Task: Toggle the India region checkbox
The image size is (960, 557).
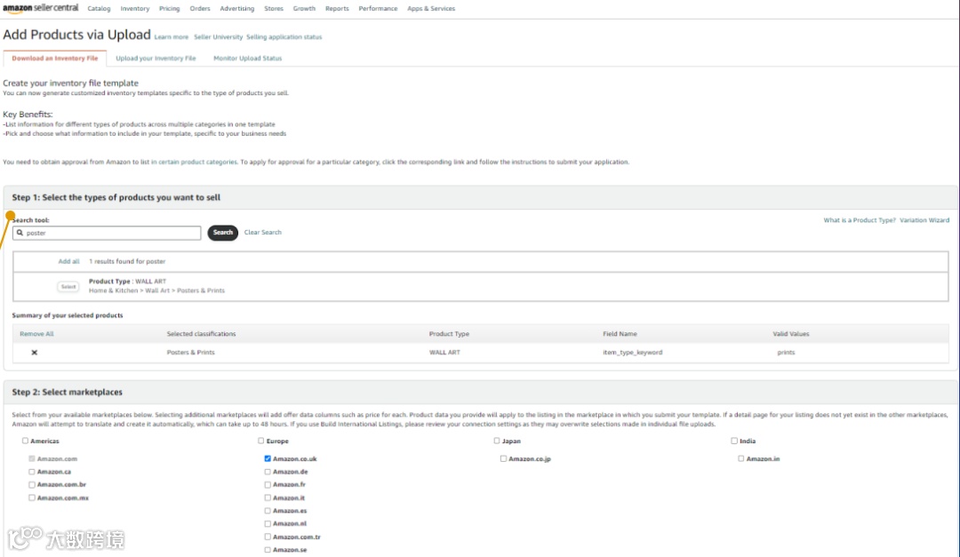Action: point(734,441)
